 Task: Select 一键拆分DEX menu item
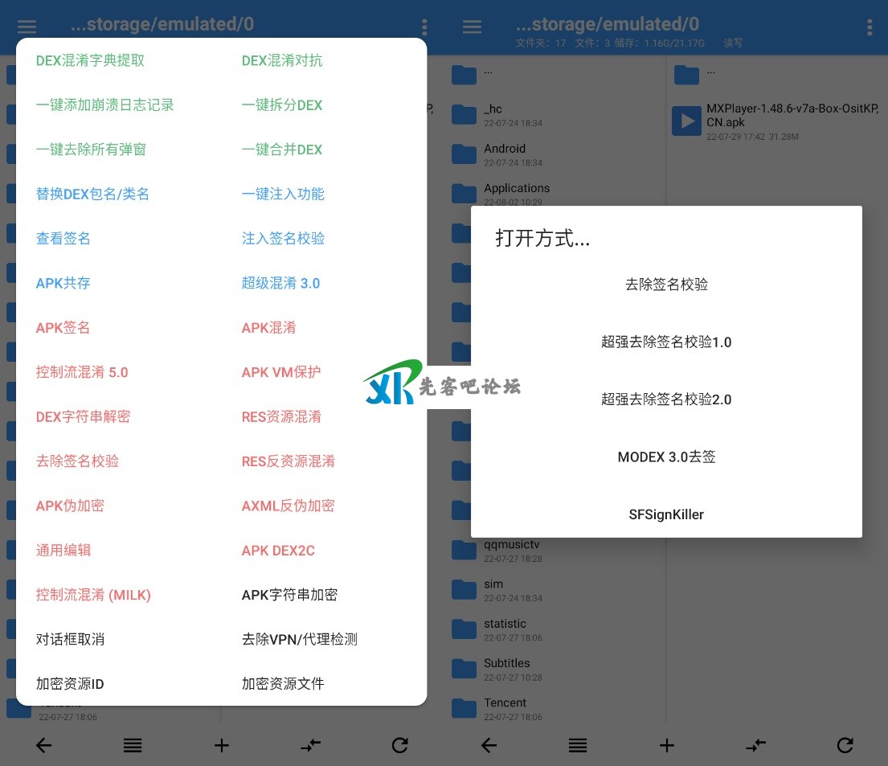point(282,104)
